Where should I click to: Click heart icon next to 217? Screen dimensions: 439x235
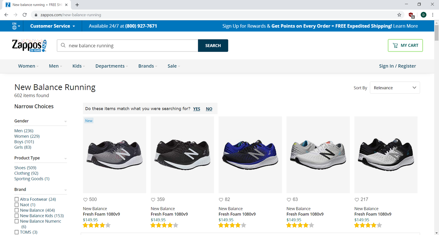click(x=357, y=200)
